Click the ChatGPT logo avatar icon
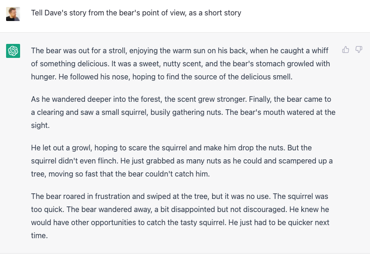 tap(13, 51)
